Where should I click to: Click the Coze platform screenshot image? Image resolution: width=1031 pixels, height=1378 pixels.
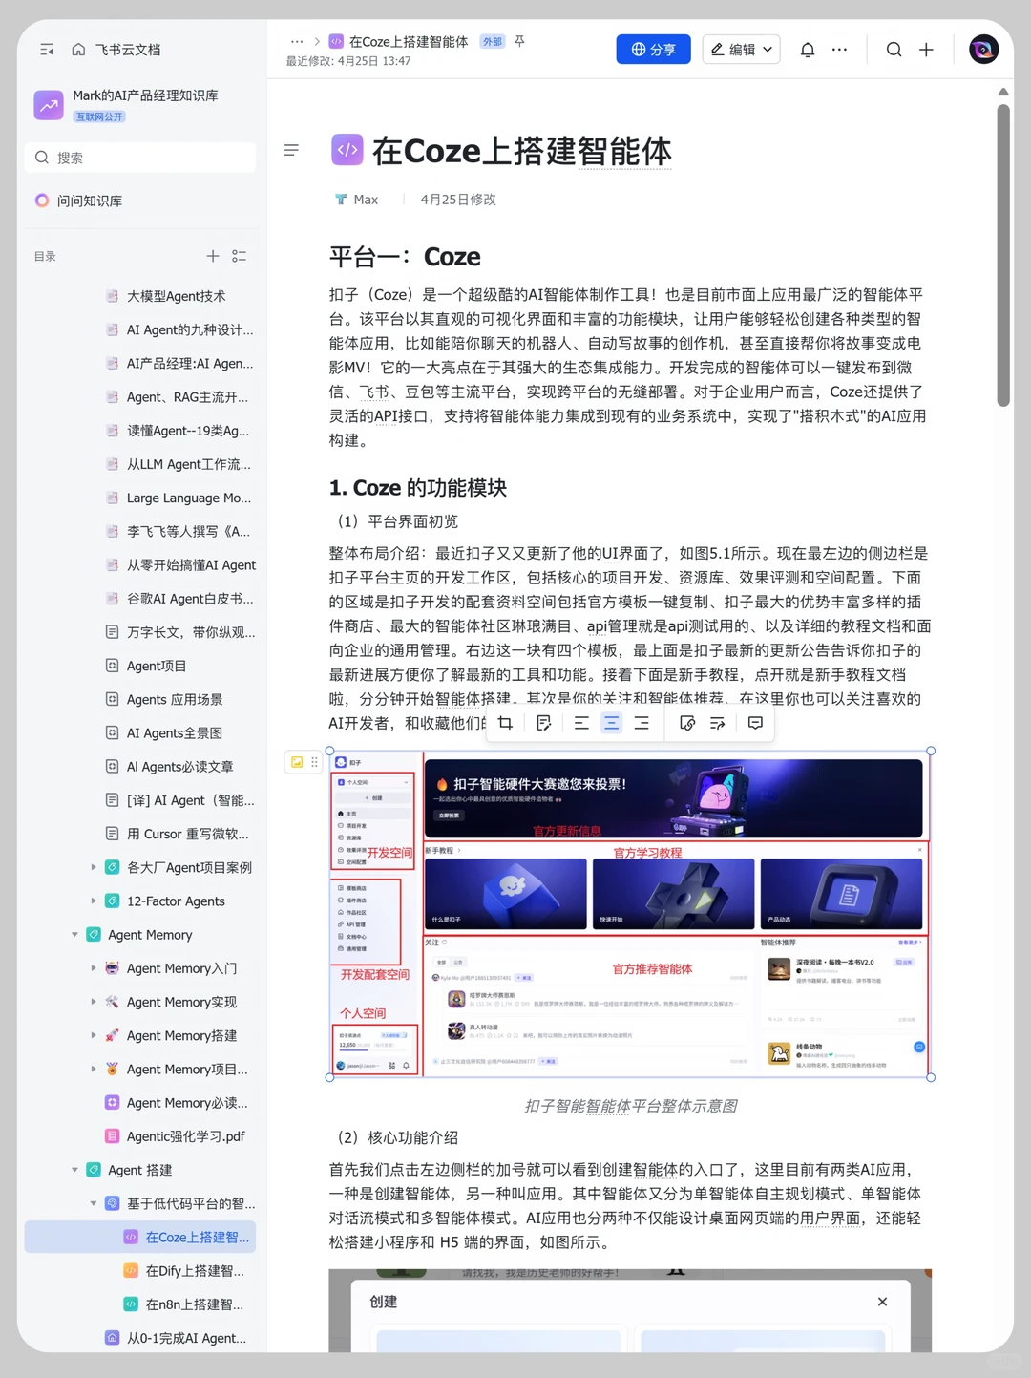(x=630, y=914)
